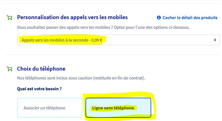Select the Associer un téléphone option
The width and height of the screenshot is (222, 121).
pyautogui.click(x=50, y=108)
